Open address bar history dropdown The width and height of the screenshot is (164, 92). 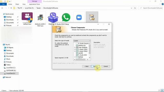point(131,8)
